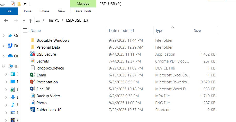Click the Chrome PDF Docu... type cell
The width and height of the screenshot is (236, 122).
click(x=172, y=61)
